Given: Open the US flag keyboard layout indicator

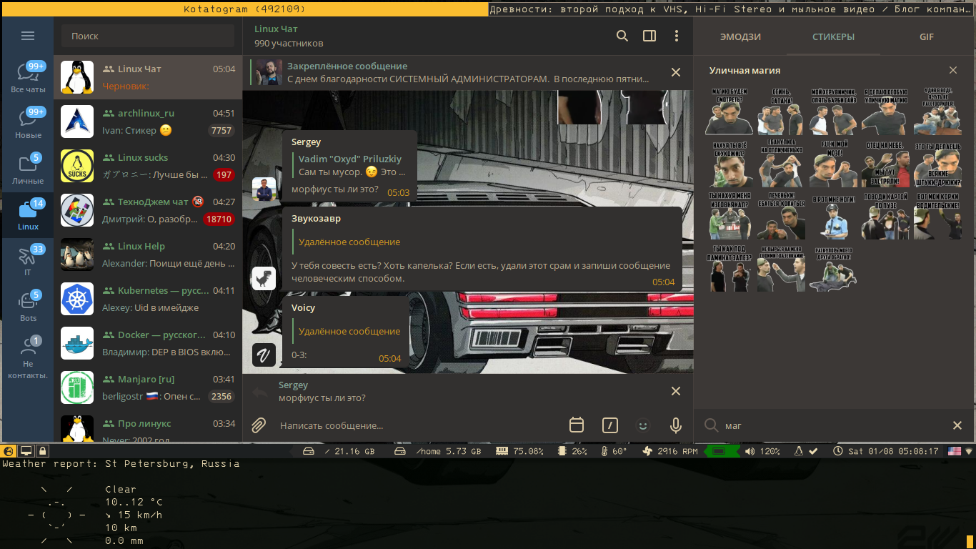Looking at the screenshot, I should 955,451.
